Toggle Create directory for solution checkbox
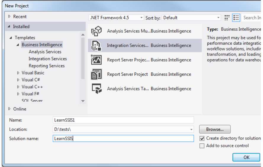This screenshot has height=167, width=263. 202,138
